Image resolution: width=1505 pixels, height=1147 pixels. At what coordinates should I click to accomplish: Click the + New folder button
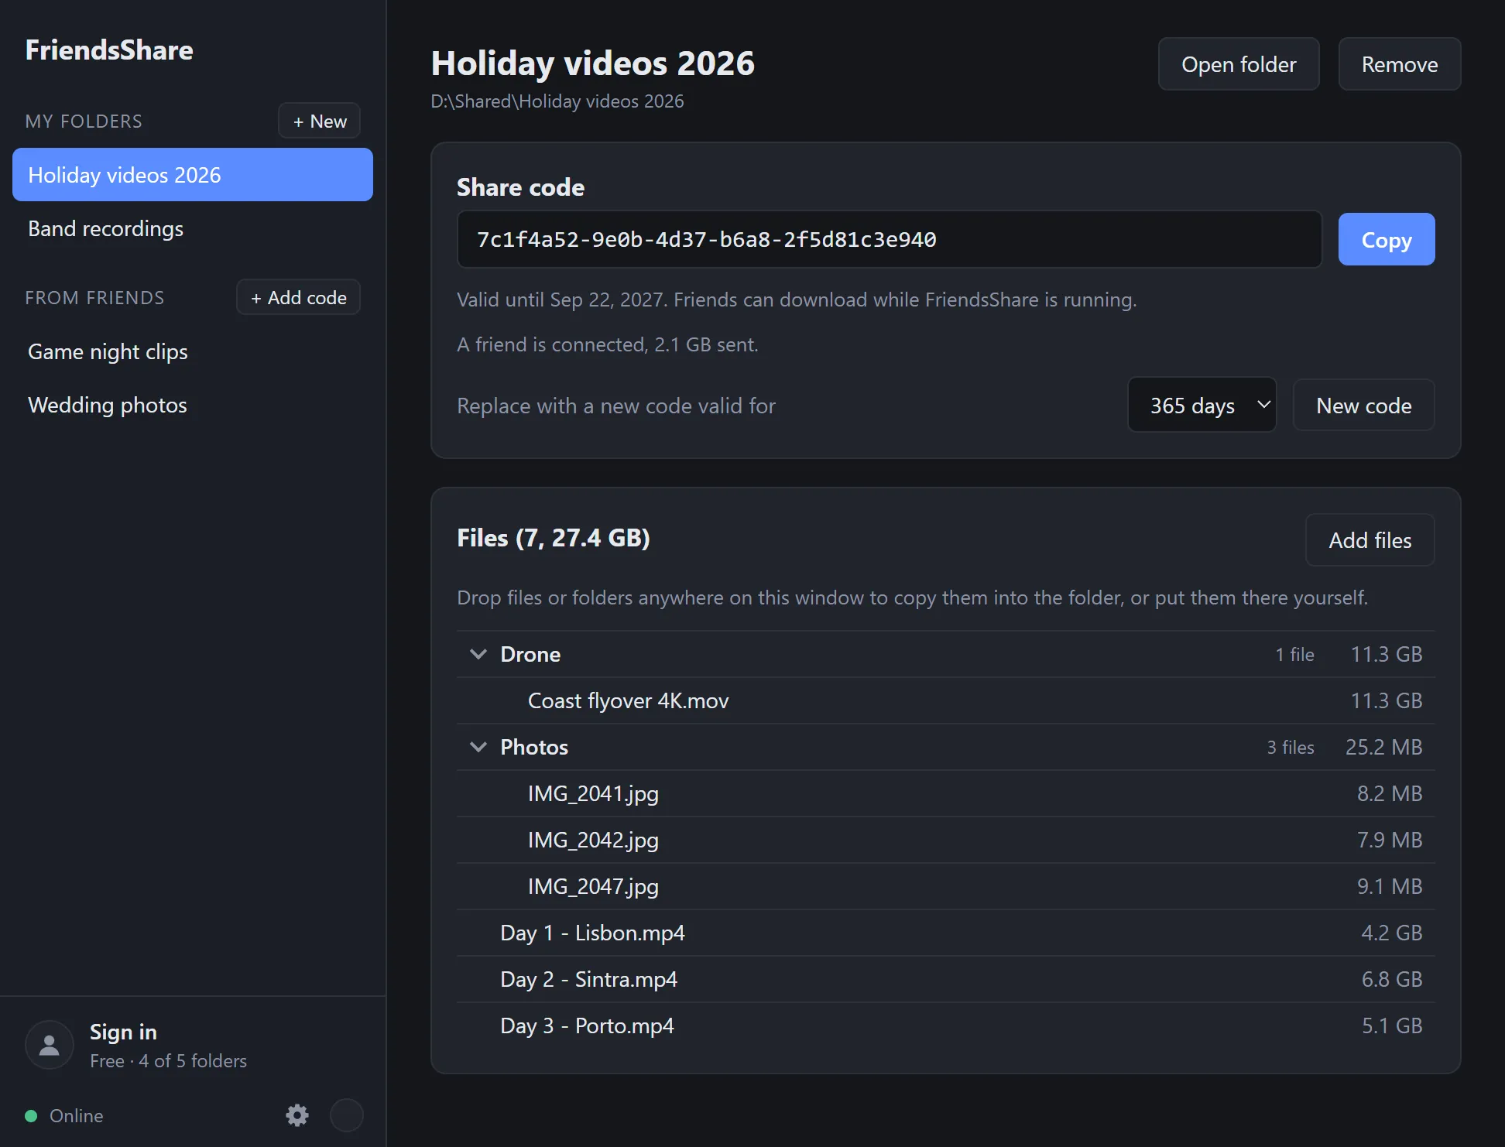tap(319, 121)
